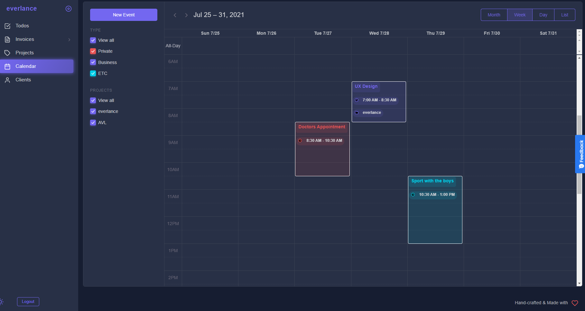Click scrollbar down arrow at calendar bottom

tap(579, 284)
